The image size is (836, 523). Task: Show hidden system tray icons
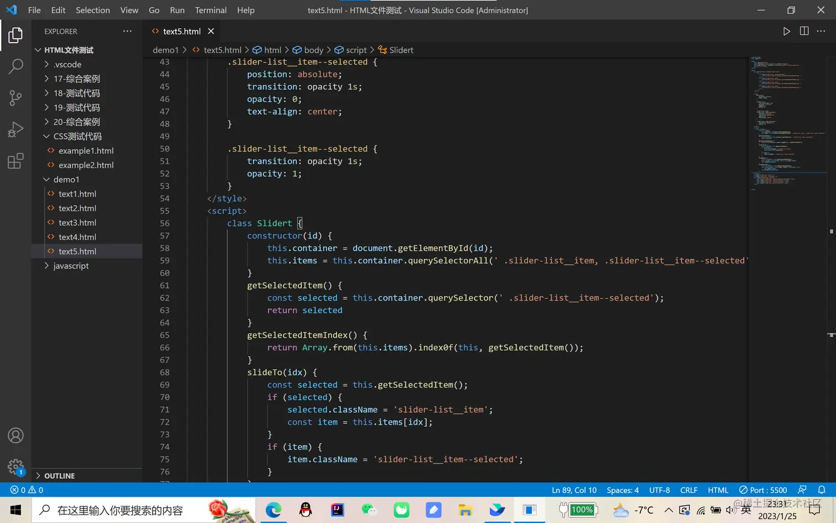(668, 510)
